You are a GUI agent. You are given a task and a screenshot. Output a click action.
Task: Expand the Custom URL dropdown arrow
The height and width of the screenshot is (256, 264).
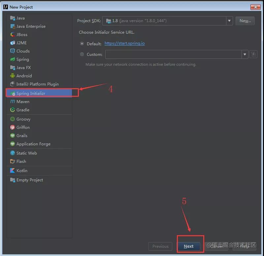245,54
